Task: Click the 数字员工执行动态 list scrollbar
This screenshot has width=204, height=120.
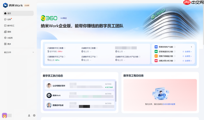Action: [116, 91]
